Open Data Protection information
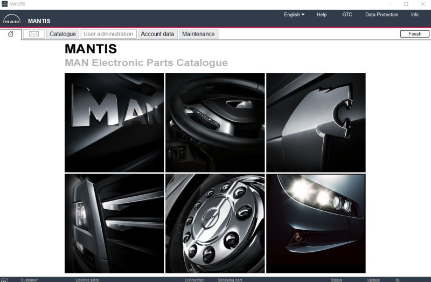Viewport: 431px width, 282px height. (381, 15)
